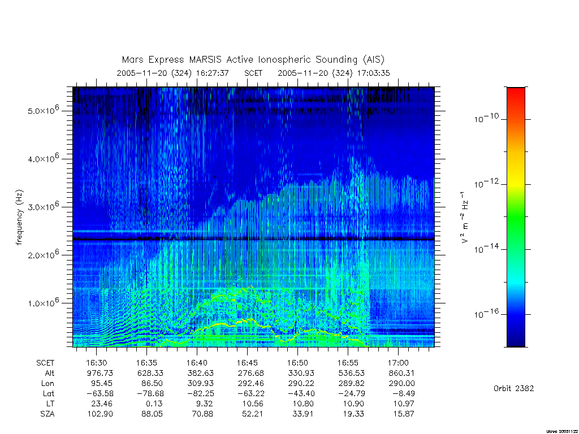The width and height of the screenshot is (579, 434).
Task: Click the time tick label '16:50'
Action: 297,363
